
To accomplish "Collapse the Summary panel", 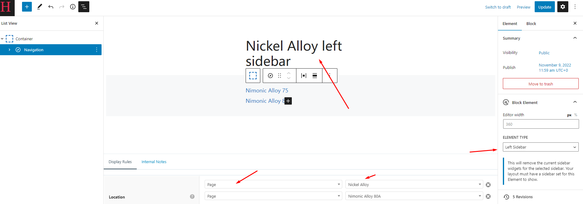I will pyautogui.click(x=575, y=38).
